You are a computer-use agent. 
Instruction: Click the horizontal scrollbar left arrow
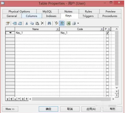click(x=30, y=99)
